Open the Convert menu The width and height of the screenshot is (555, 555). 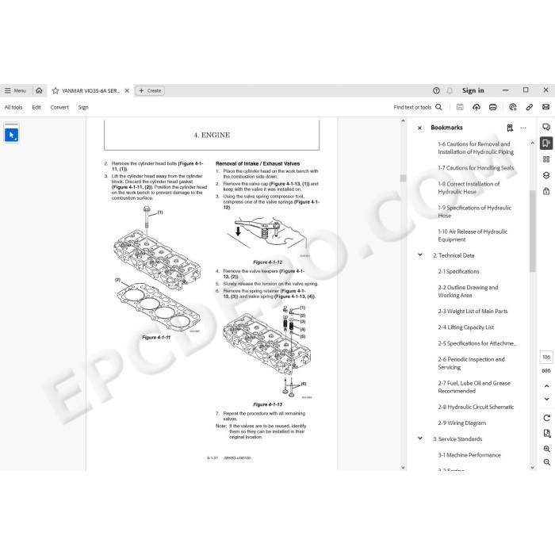coord(59,107)
